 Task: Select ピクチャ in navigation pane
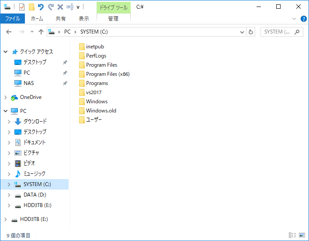[31, 153]
